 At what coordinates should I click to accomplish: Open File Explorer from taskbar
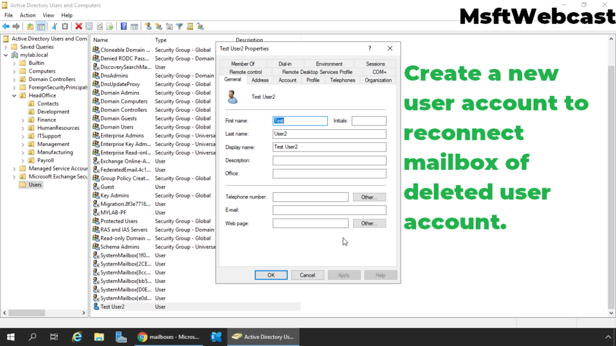click(x=99, y=336)
